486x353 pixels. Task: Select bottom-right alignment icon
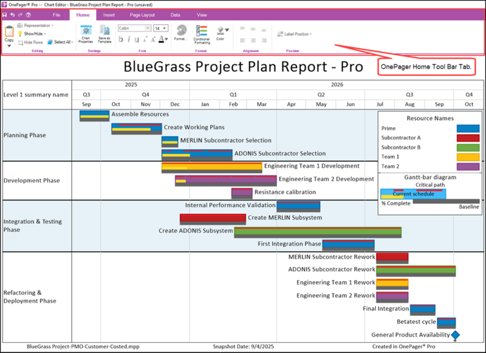(x=264, y=40)
